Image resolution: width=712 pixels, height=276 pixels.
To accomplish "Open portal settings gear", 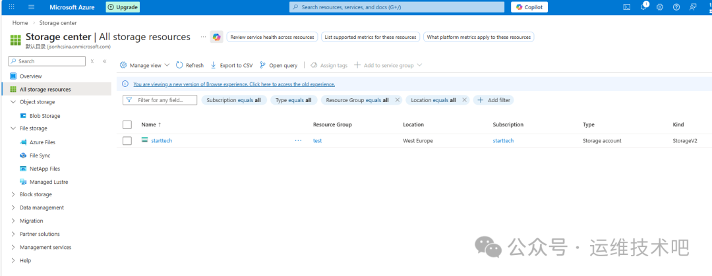I will [x=660, y=7].
